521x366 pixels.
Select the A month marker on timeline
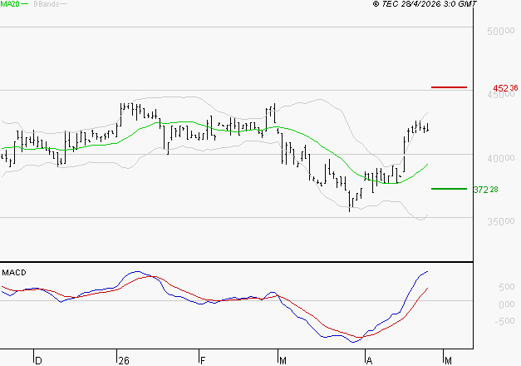click(x=368, y=360)
